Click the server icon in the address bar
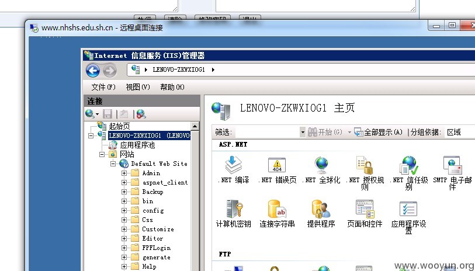This screenshot has height=271, width=475. point(136,70)
